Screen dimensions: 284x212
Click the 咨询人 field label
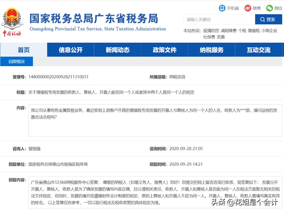coord(19,149)
